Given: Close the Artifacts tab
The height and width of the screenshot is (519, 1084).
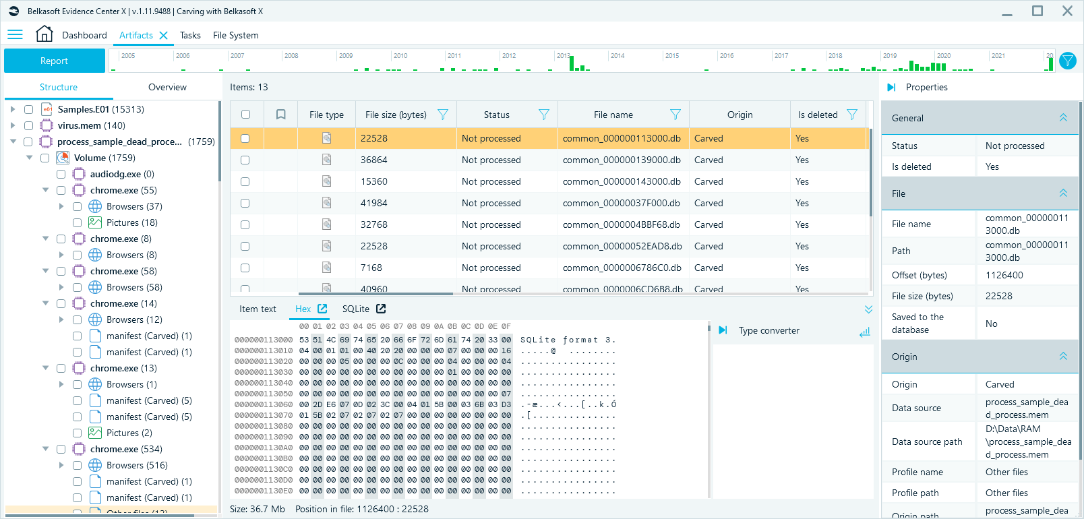Looking at the screenshot, I should (163, 35).
